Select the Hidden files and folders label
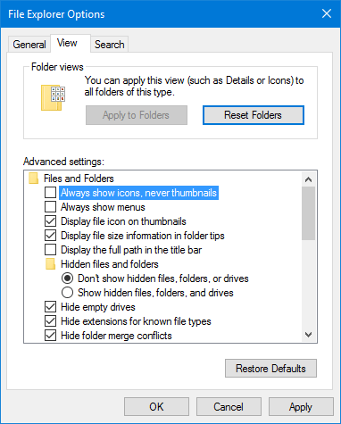The image size is (341, 424). (x=110, y=264)
